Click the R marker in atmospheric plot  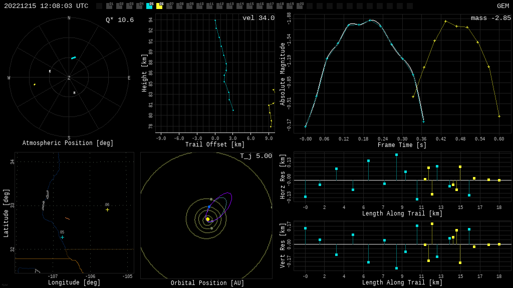point(50,71)
